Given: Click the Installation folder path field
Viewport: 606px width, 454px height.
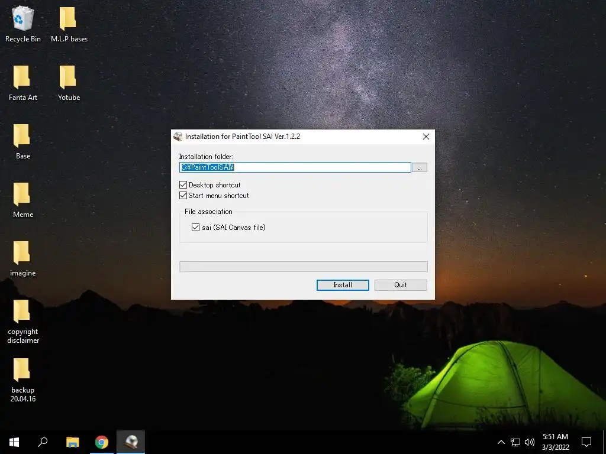Looking at the screenshot, I should pyautogui.click(x=295, y=167).
